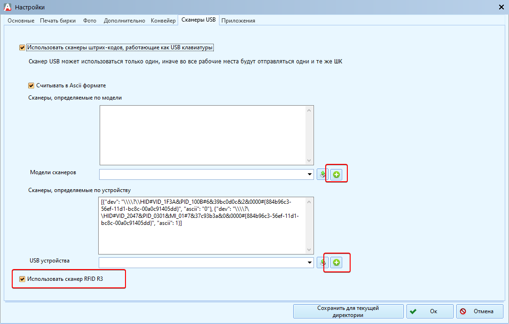Click the add button next to scanner models
The image size is (509, 324).
click(x=336, y=175)
